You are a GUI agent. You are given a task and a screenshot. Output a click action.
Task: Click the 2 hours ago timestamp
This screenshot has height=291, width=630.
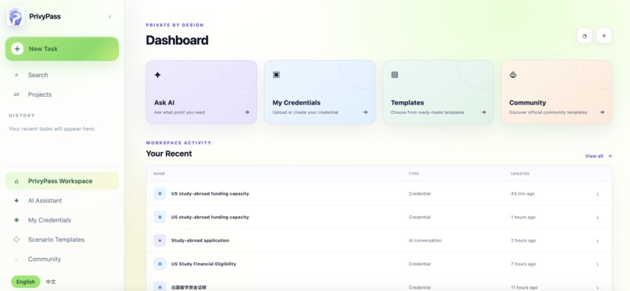(523, 240)
